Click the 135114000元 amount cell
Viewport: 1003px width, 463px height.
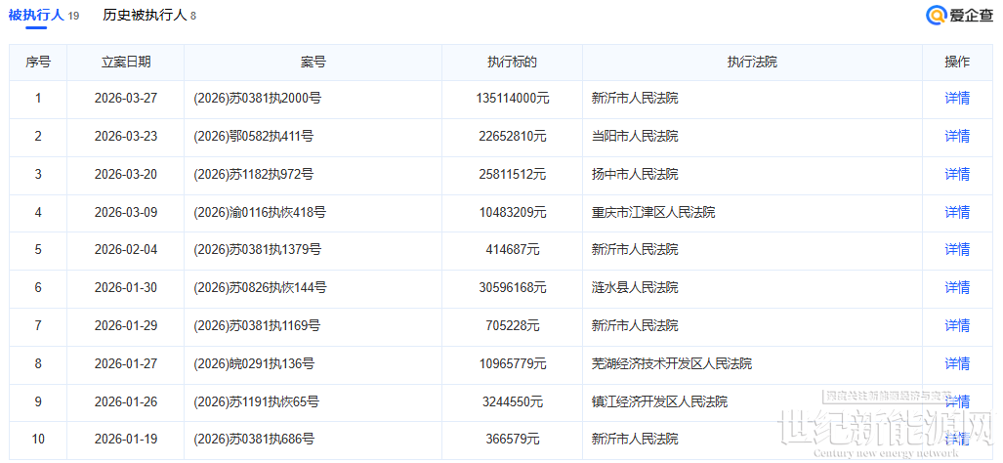coord(512,99)
